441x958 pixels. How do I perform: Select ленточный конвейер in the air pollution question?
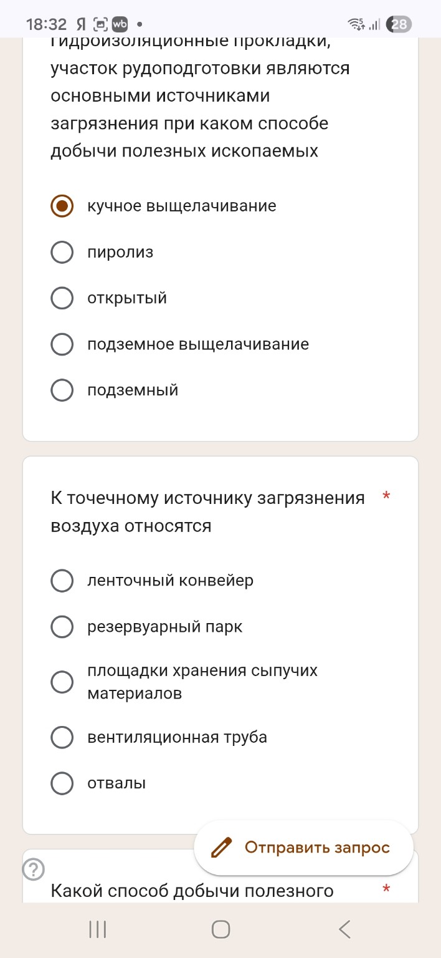(x=62, y=581)
